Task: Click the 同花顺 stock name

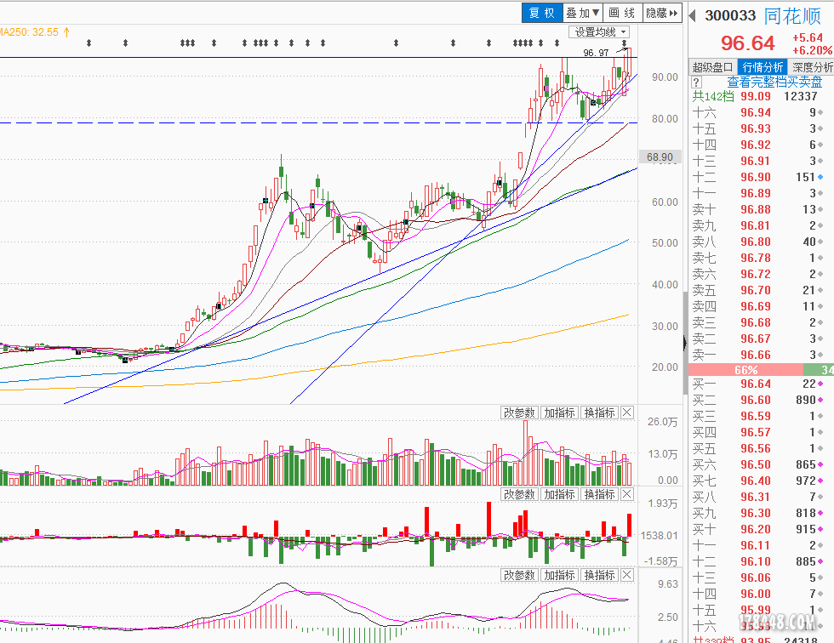Action: [792, 16]
